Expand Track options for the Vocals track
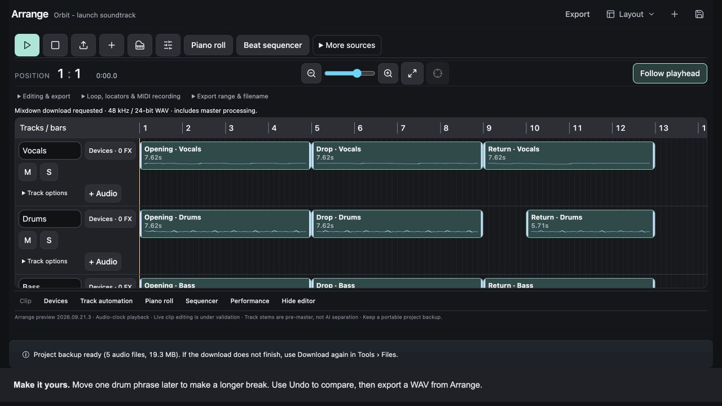 click(45, 193)
